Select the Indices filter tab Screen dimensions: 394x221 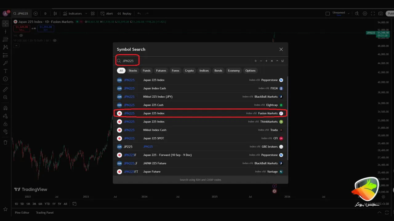[x=204, y=71]
